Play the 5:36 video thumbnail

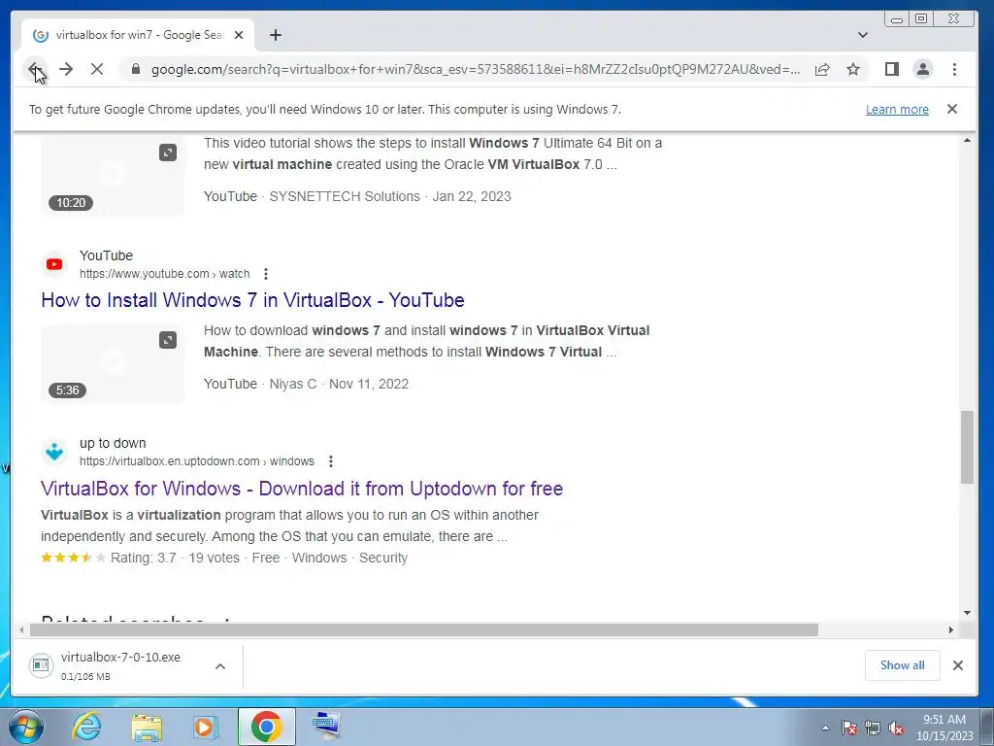click(113, 364)
